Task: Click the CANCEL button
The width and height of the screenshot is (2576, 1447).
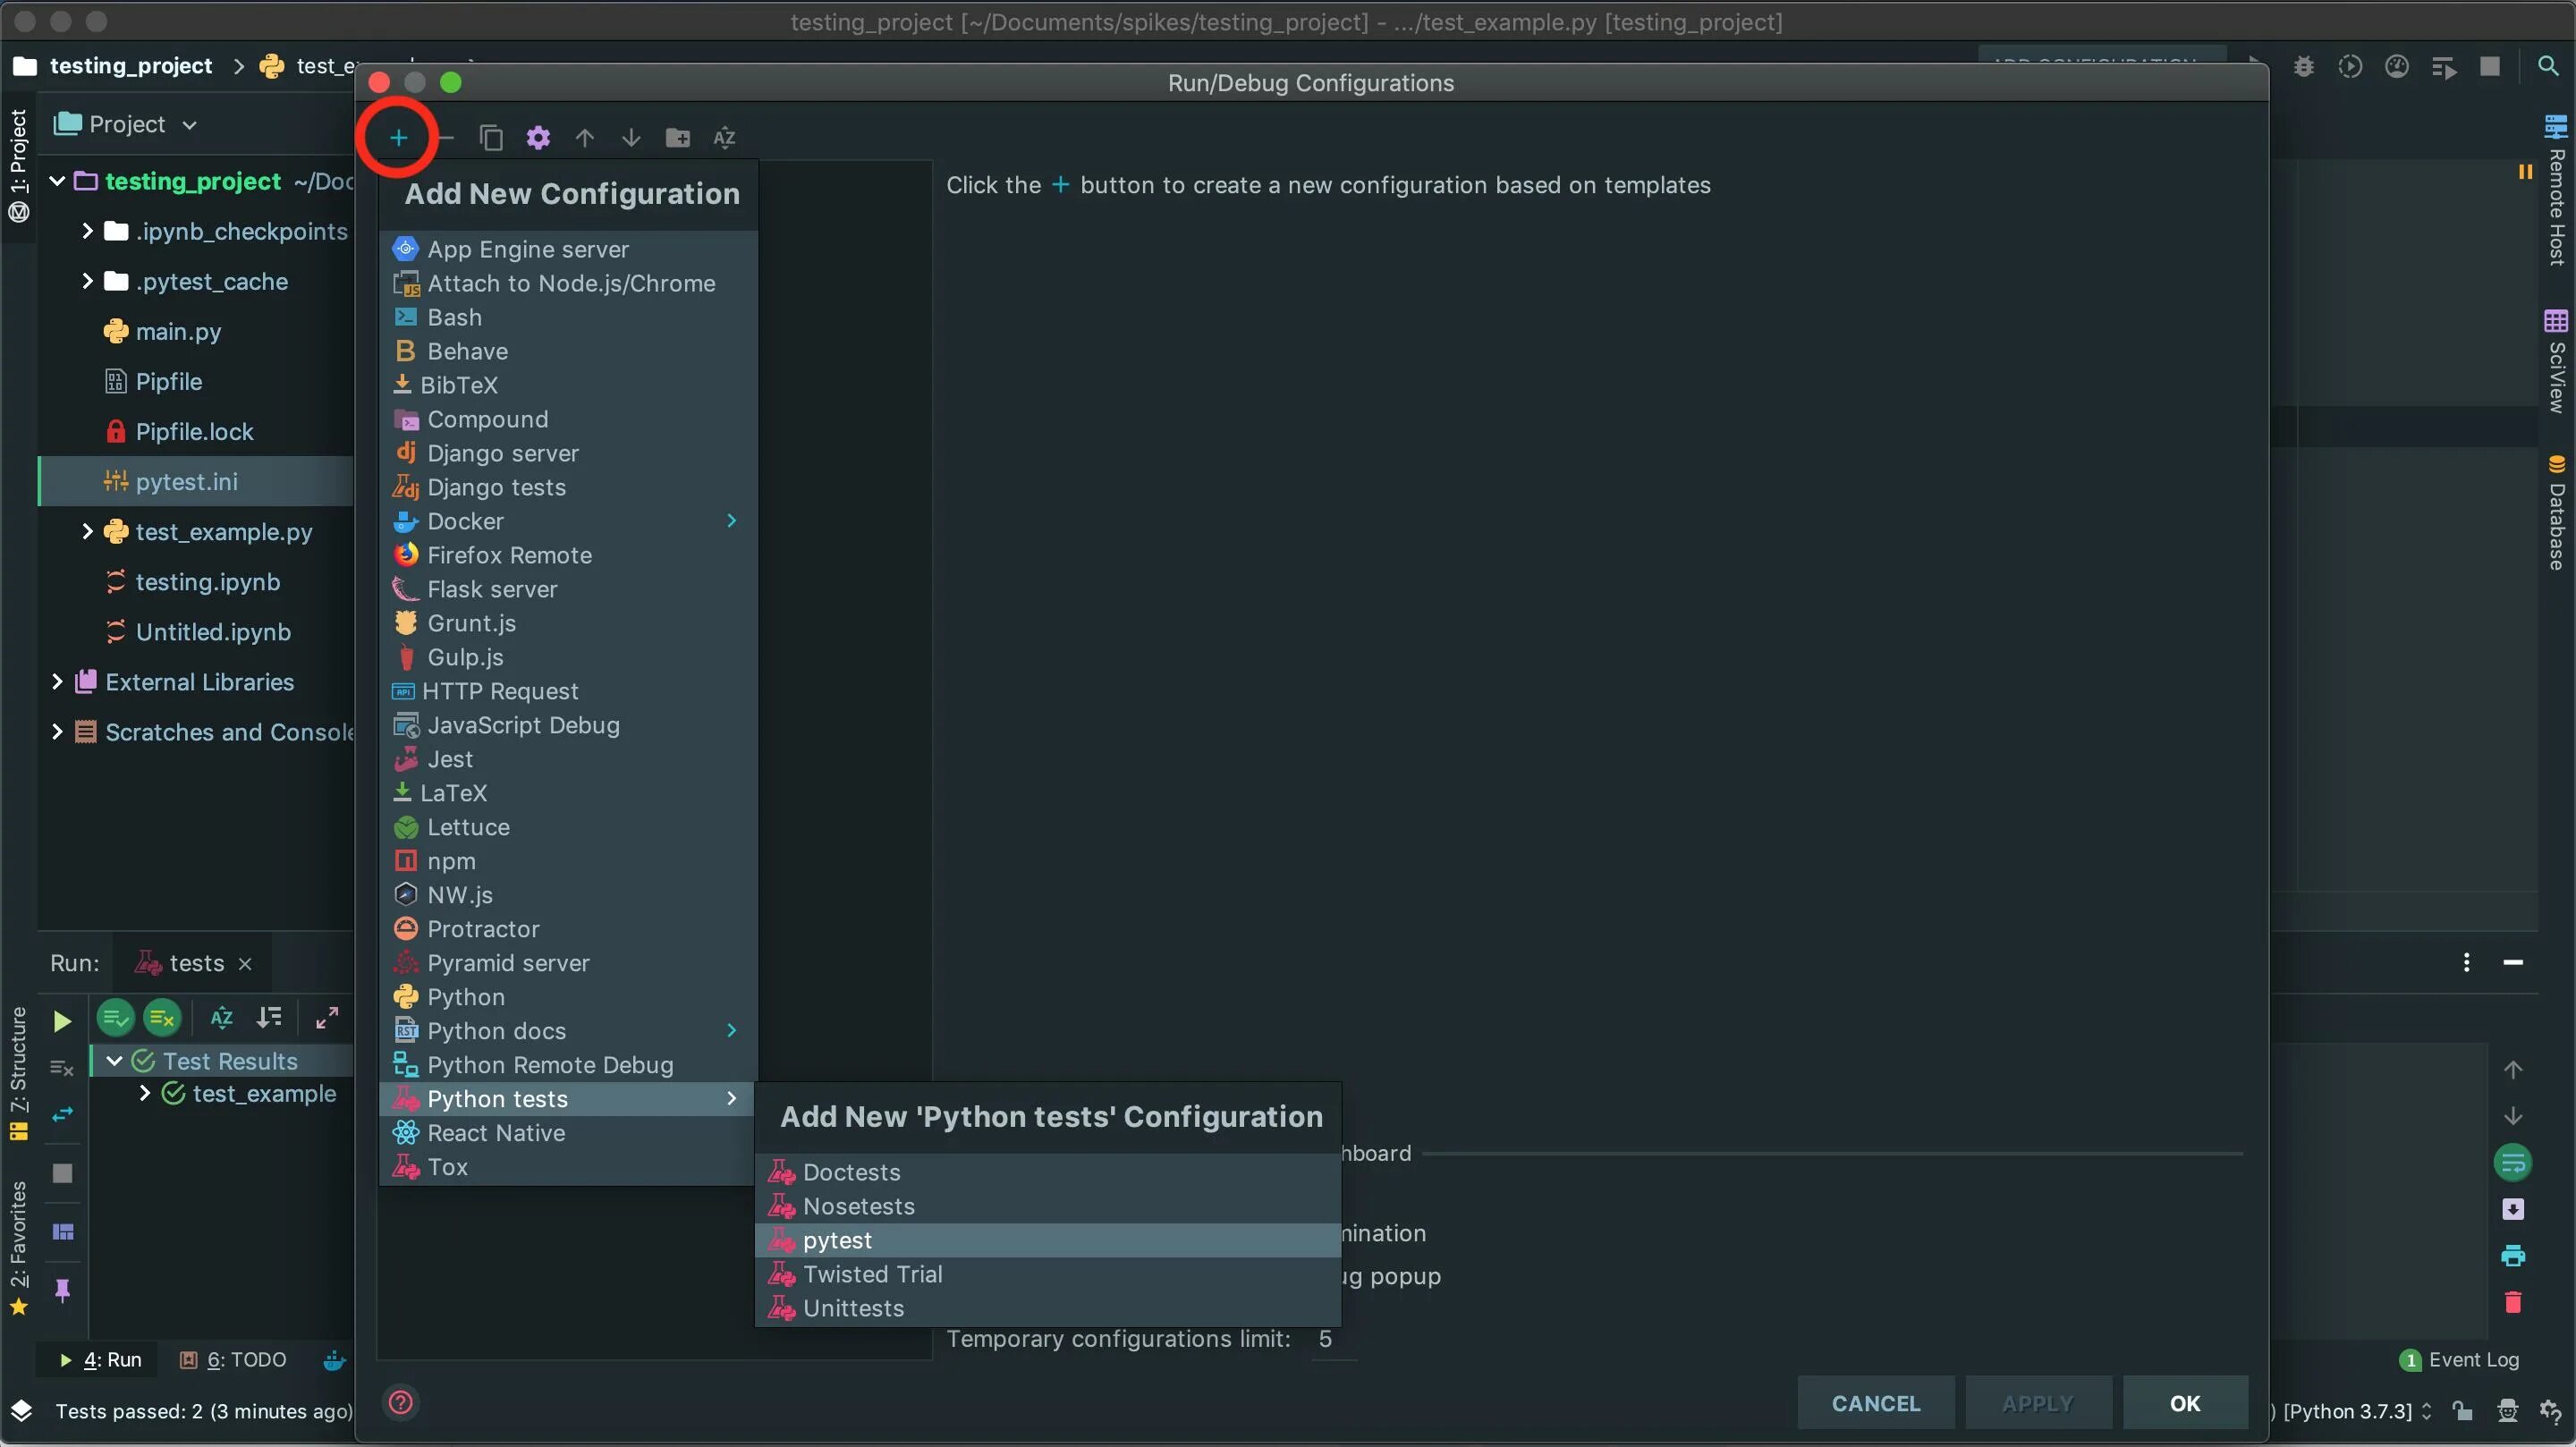Action: coord(1876,1403)
